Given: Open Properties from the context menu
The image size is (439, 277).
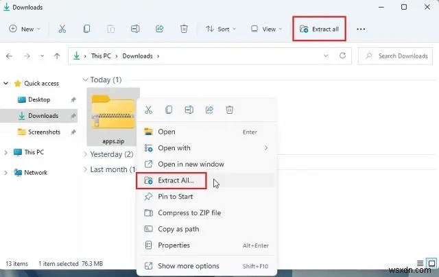Looking at the screenshot, I should click(x=206, y=245).
